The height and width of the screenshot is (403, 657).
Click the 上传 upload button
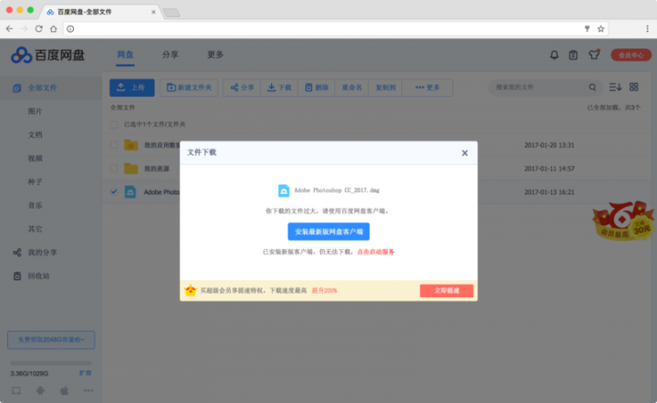point(132,88)
